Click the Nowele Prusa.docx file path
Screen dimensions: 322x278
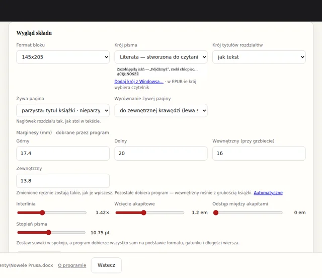click(27, 265)
